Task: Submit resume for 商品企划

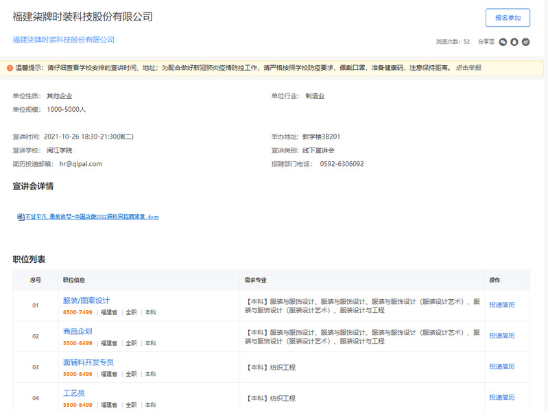Action: [x=502, y=336]
